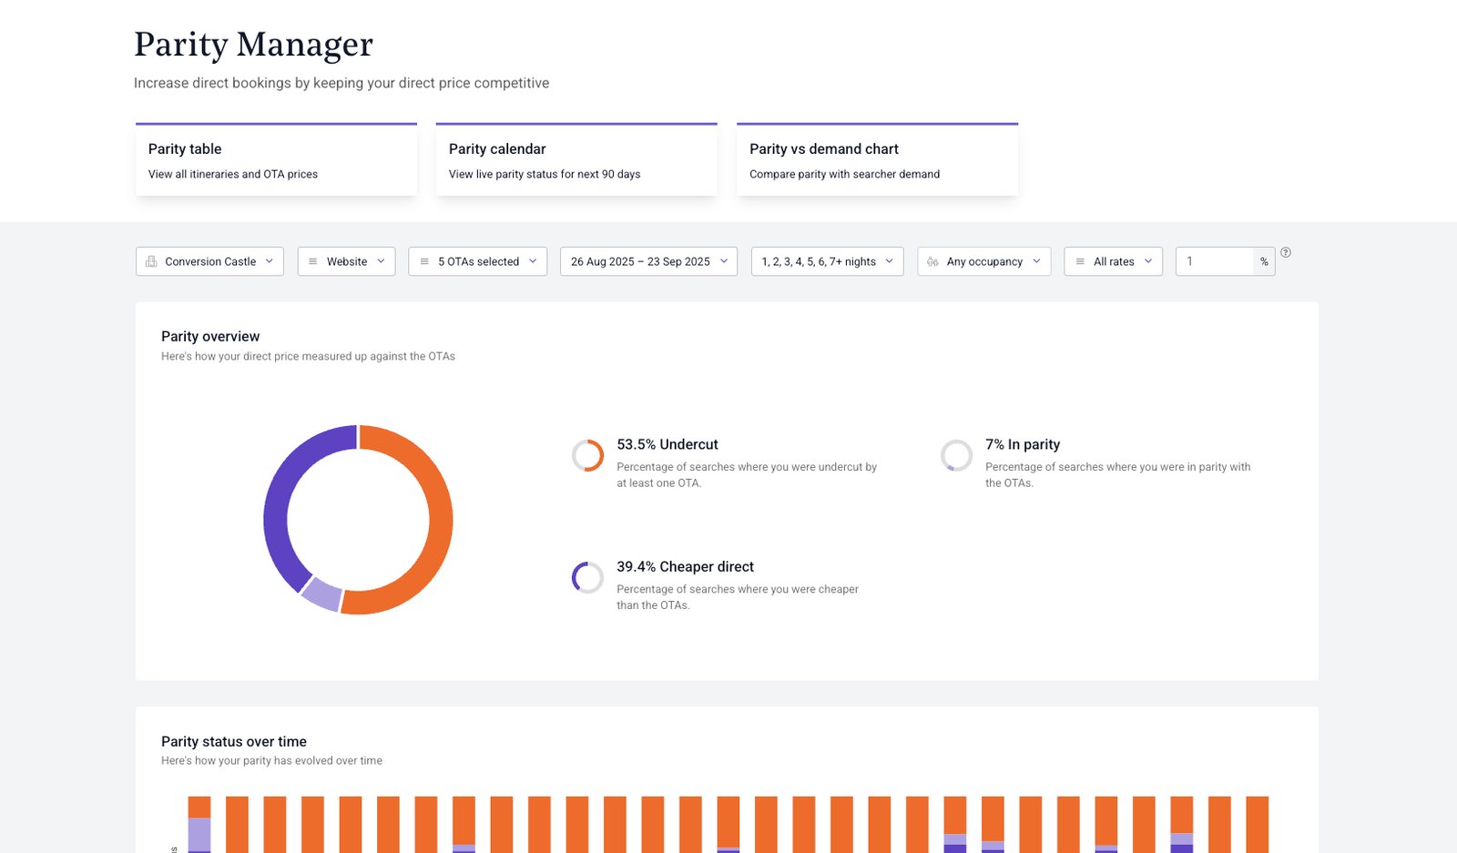The height and width of the screenshot is (853, 1457).
Task: Open the Website channel dropdown
Action: point(346,261)
